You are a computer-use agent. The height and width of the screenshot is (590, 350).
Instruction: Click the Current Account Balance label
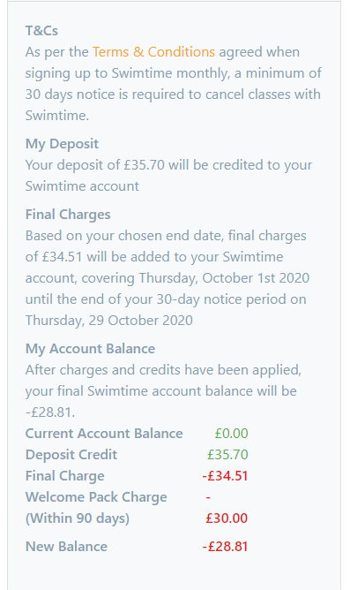tap(104, 433)
